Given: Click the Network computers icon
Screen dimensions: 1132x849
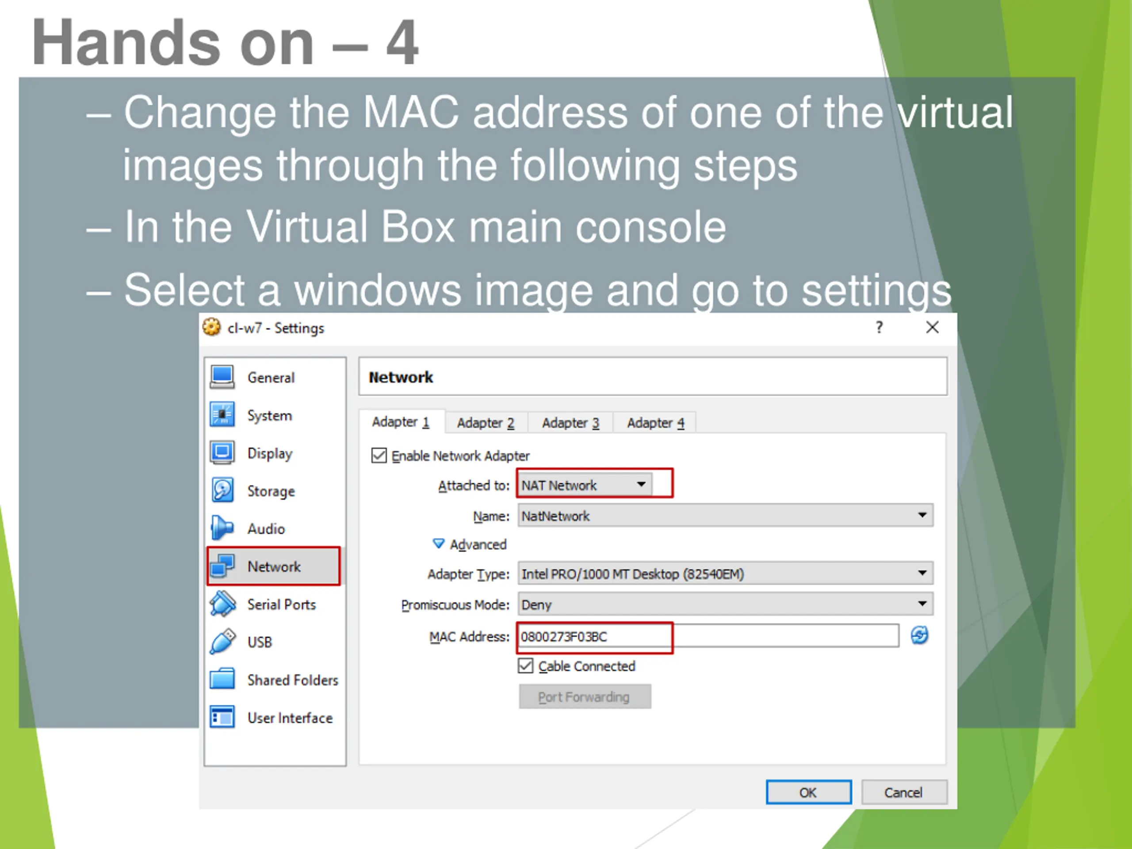Looking at the screenshot, I should (x=222, y=566).
